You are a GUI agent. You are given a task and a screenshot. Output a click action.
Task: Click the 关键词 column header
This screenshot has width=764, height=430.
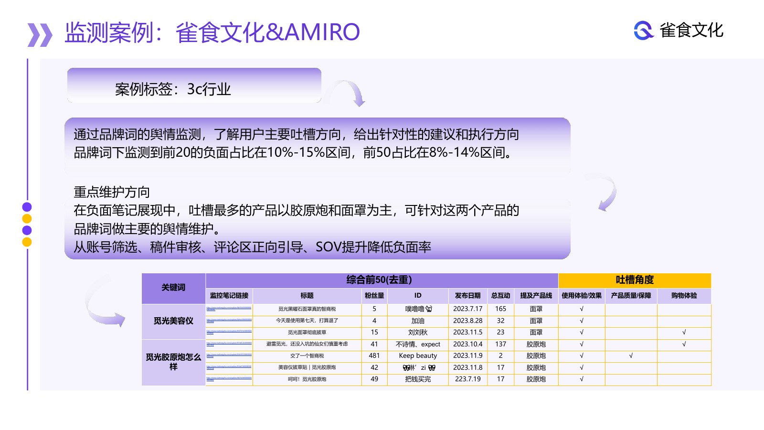[x=173, y=288]
